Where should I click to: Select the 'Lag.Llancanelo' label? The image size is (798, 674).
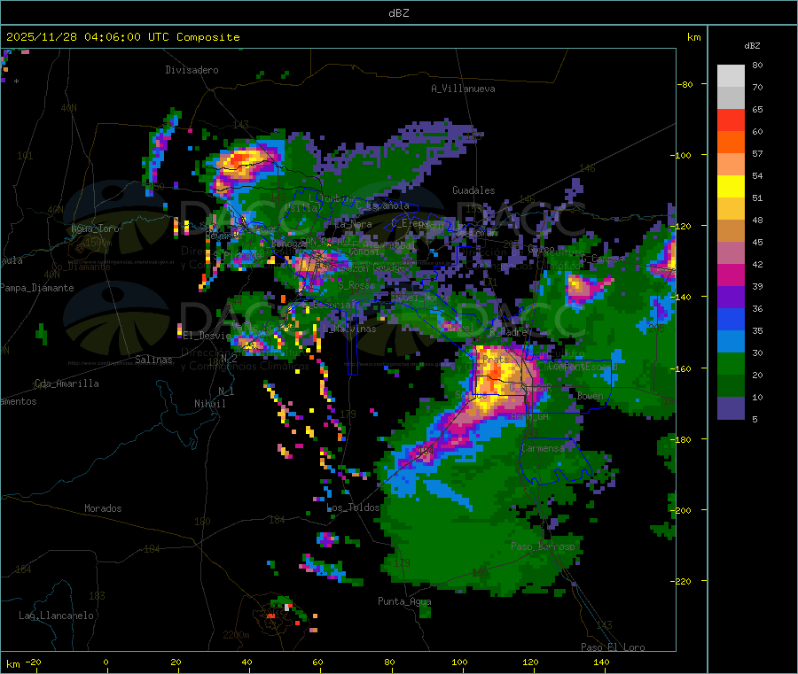(x=56, y=616)
